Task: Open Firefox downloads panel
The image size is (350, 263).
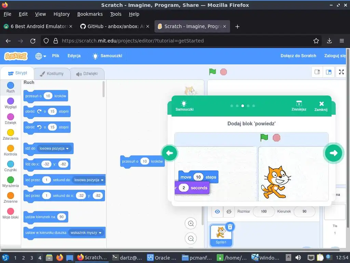Action: (329, 41)
